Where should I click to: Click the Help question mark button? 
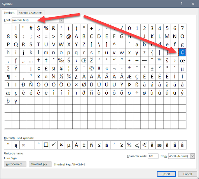click(182, 4)
